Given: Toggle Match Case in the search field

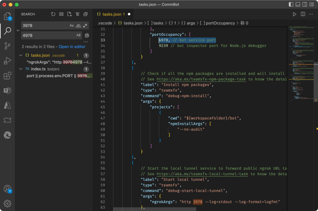Looking at the screenshot, I should [x=72, y=25].
